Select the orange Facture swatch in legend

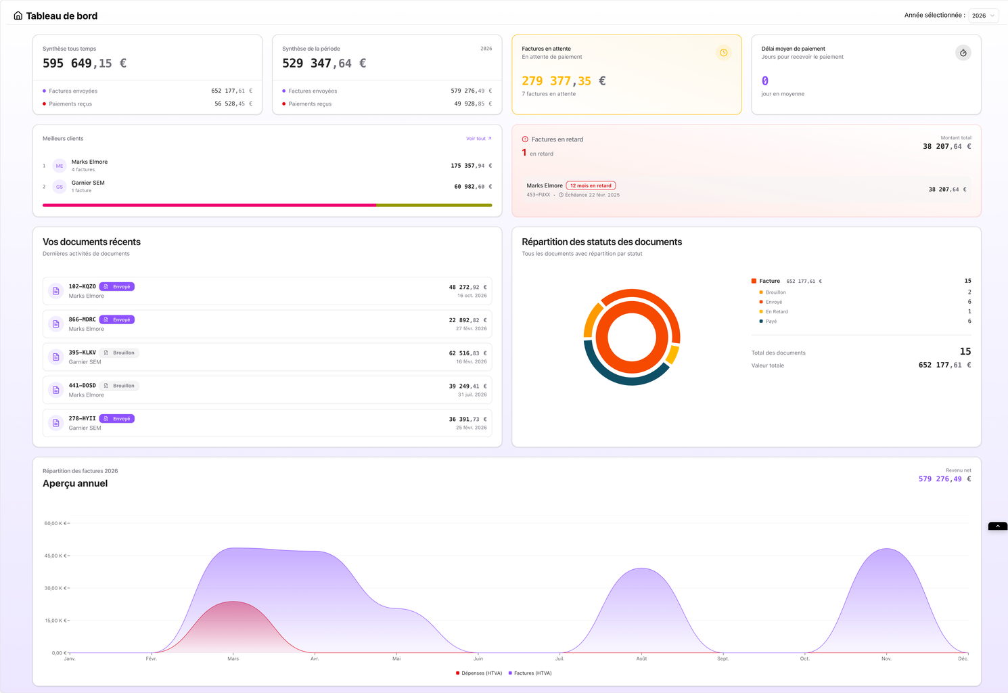[x=754, y=281]
